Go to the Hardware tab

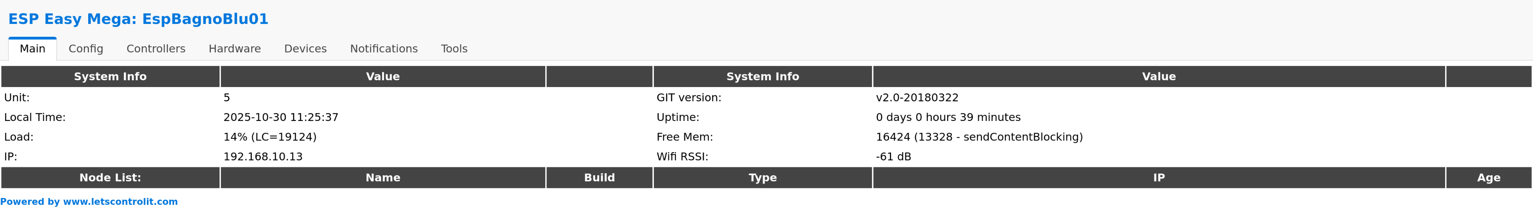click(x=234, y=49)
